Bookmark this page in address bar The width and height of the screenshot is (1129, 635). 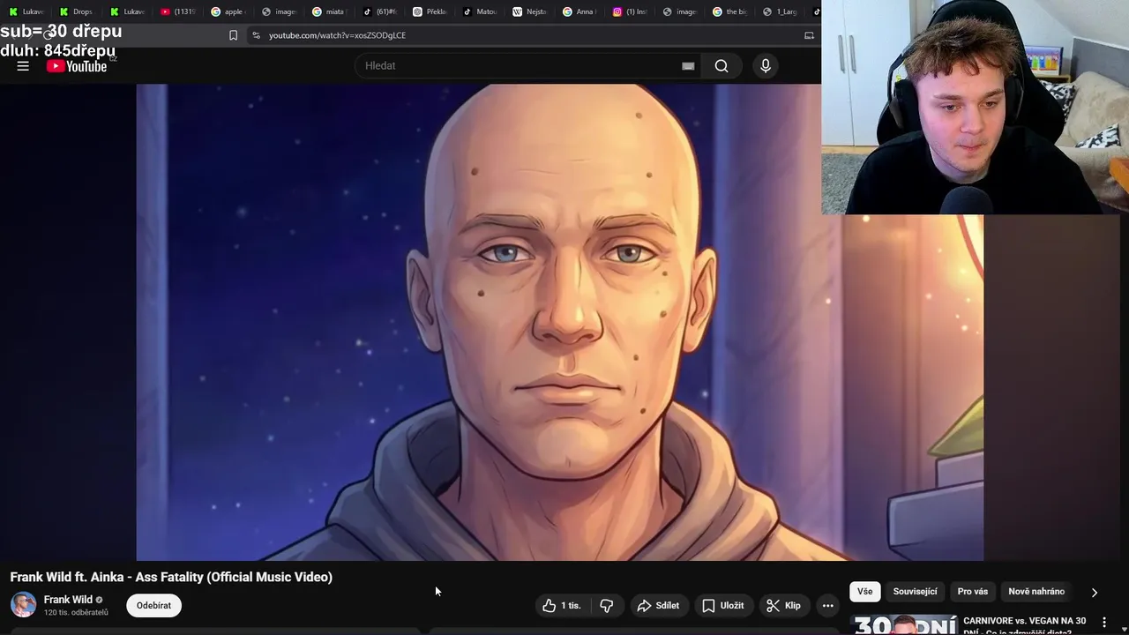[233, 35]
